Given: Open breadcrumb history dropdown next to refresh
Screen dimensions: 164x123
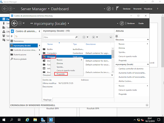Looking at the screenshot, I should pos(118,23).
